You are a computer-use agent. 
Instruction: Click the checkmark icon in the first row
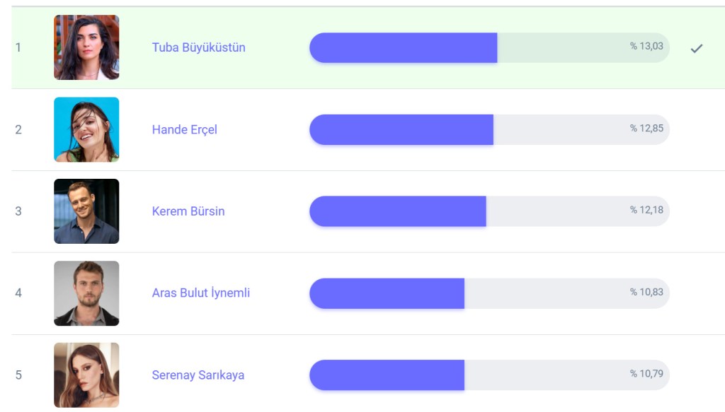696,48
